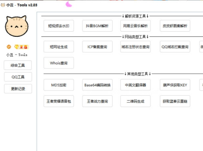This screenshot has height=151, width=203.
Task: Launch 抖音BGM解析 tool
Action: pyautogui.click(x=97, y=26)
